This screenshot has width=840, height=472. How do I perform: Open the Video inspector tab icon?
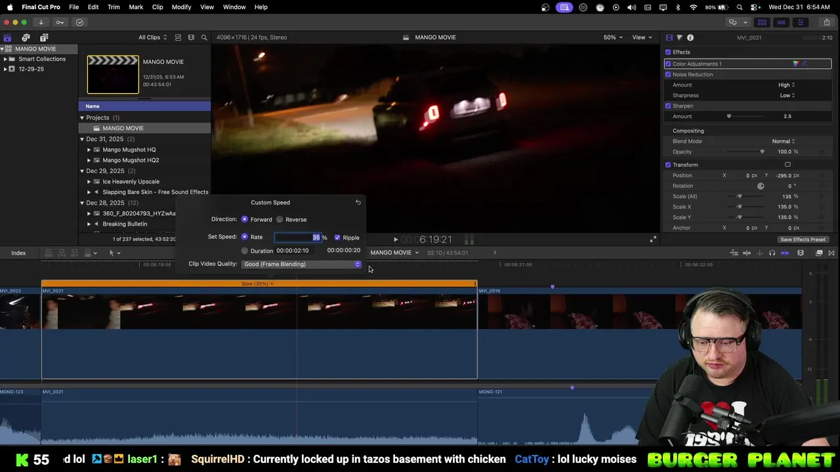(x=669, y=37)
